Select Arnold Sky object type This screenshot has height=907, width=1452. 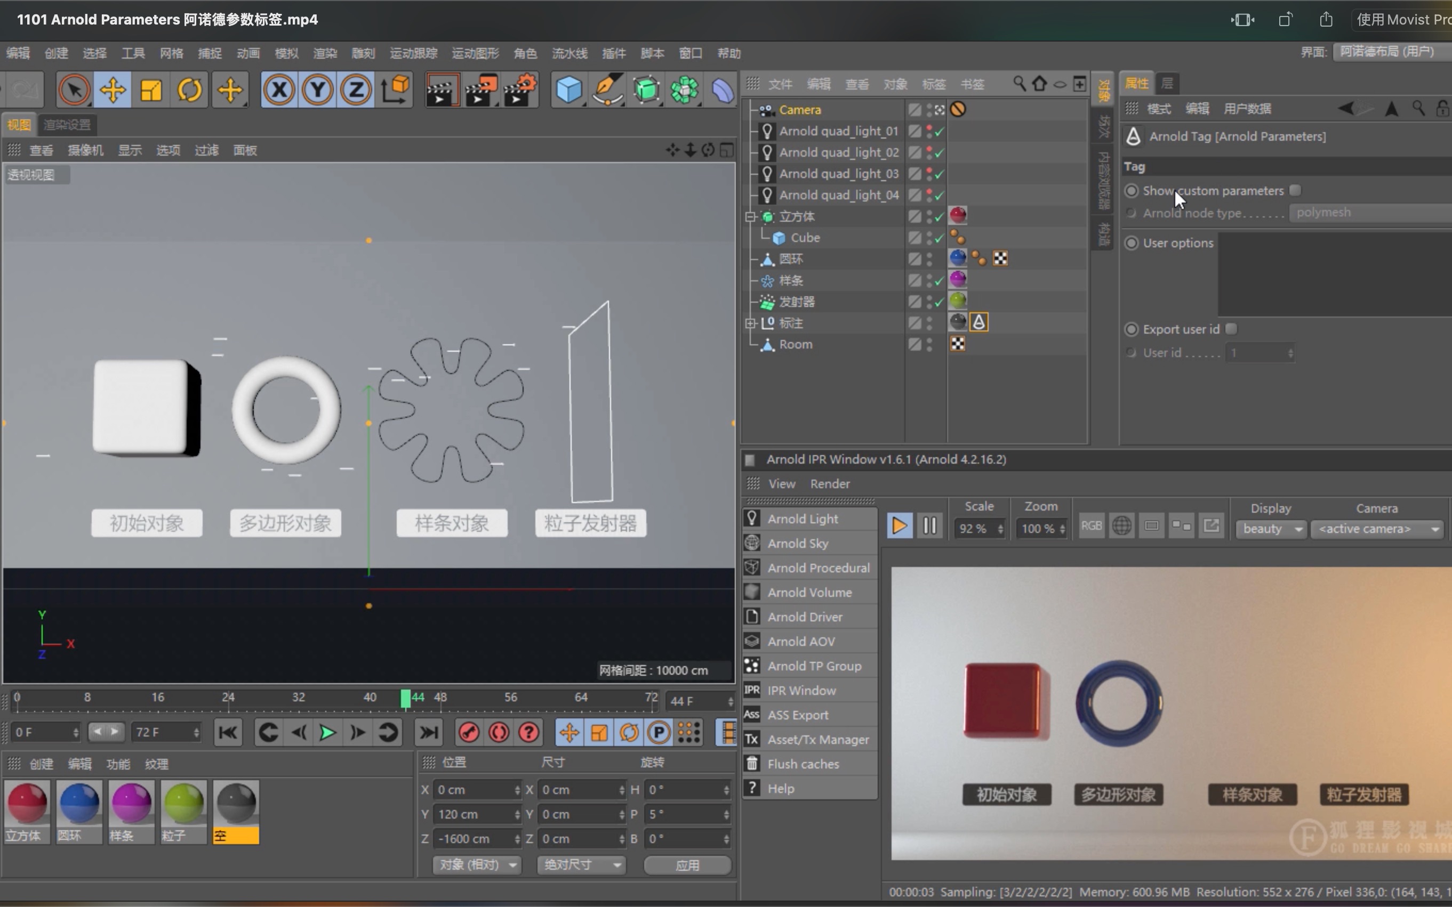[798, 542]
